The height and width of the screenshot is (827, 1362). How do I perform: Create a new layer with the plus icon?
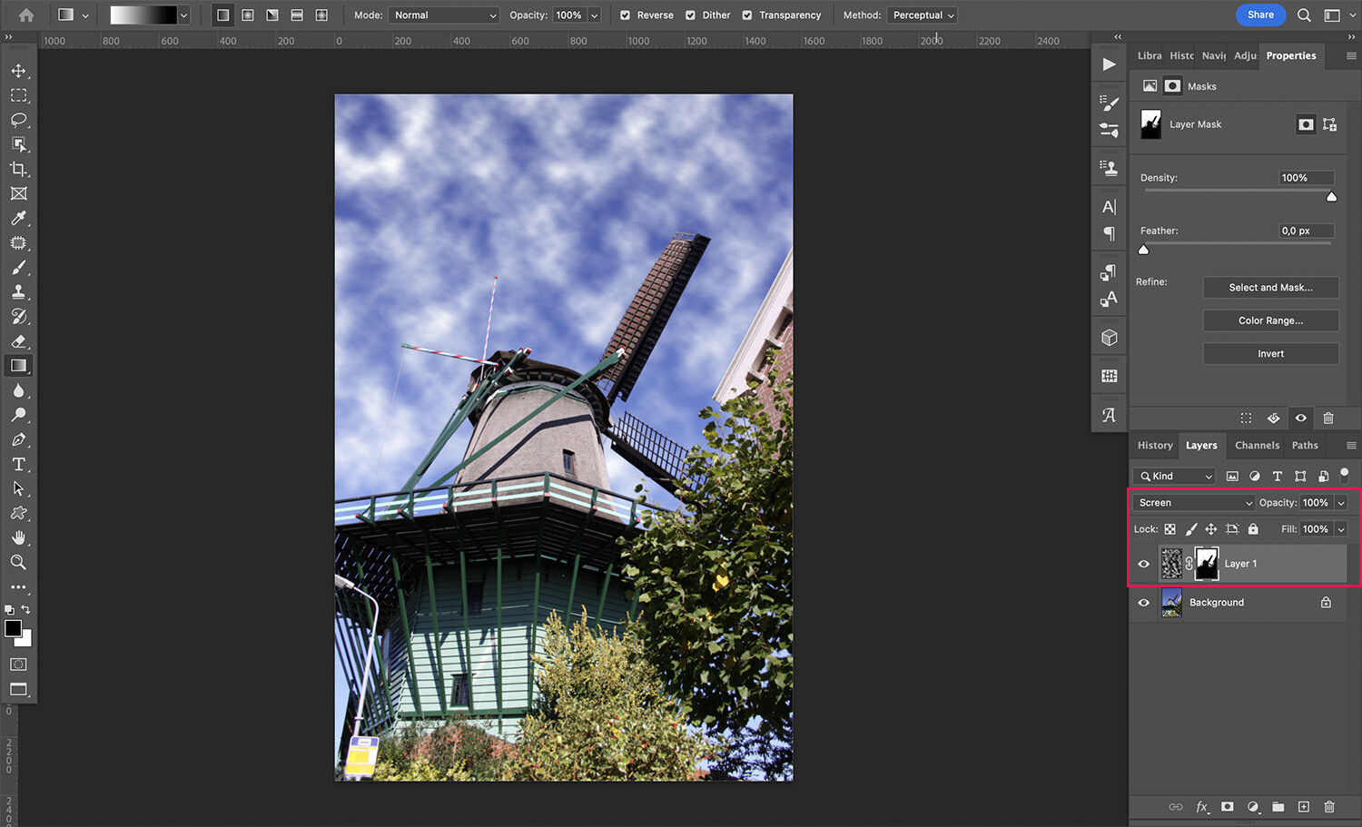pos(1303,806)
